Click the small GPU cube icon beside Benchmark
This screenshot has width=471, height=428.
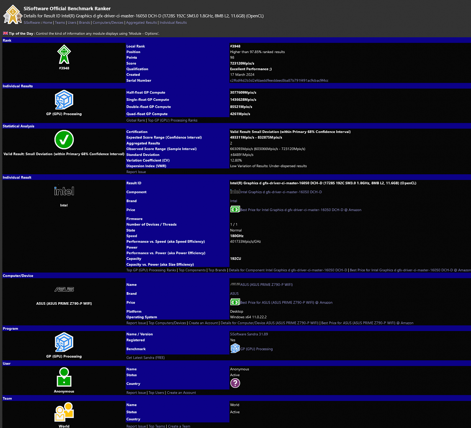(x=235, y=348)
